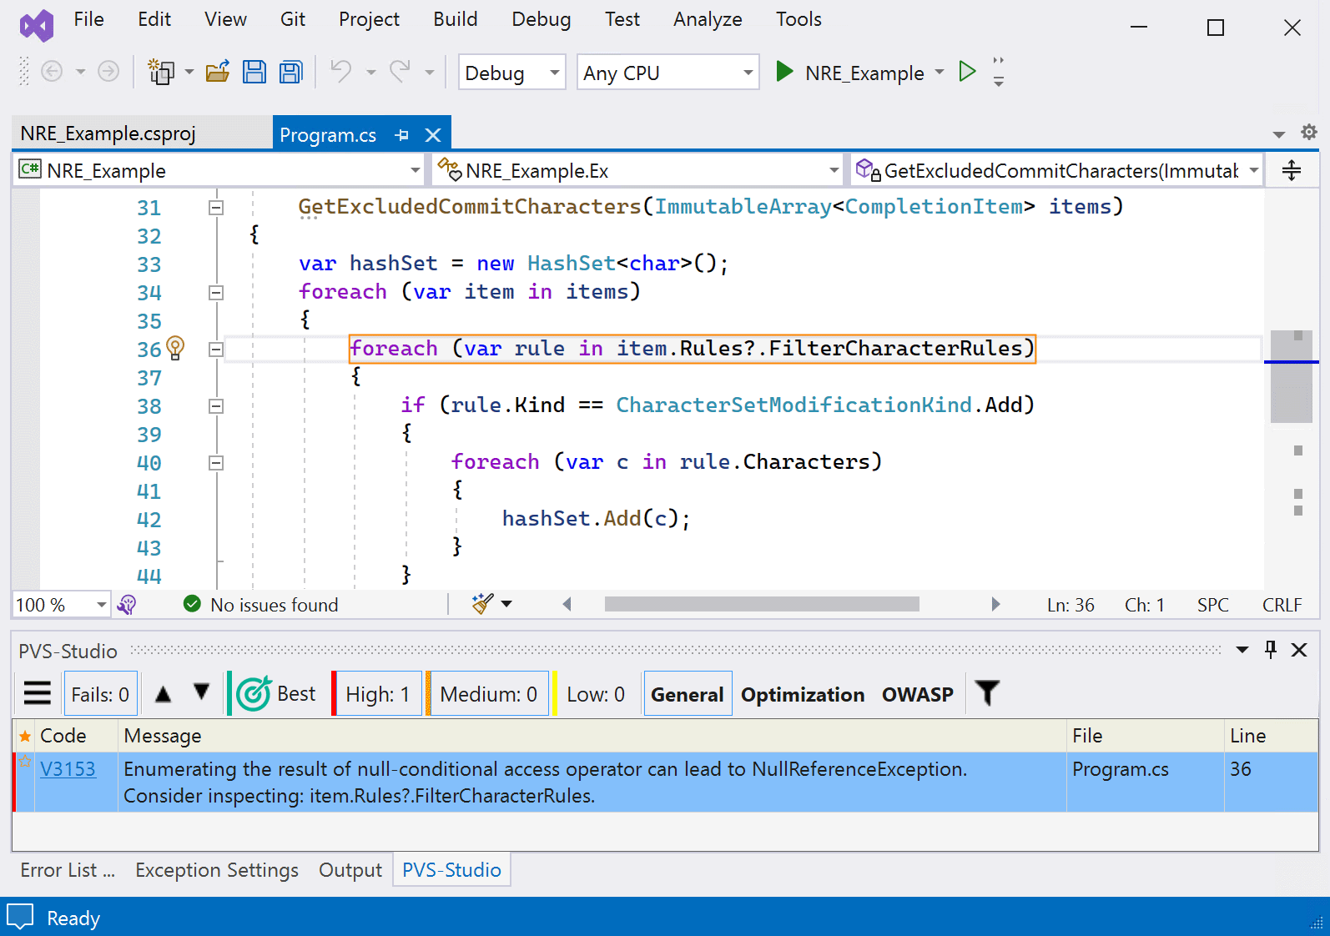Click the horizontal editor scrollbar thumb
The image size is (1330, 936).
[x=761, y=604]
